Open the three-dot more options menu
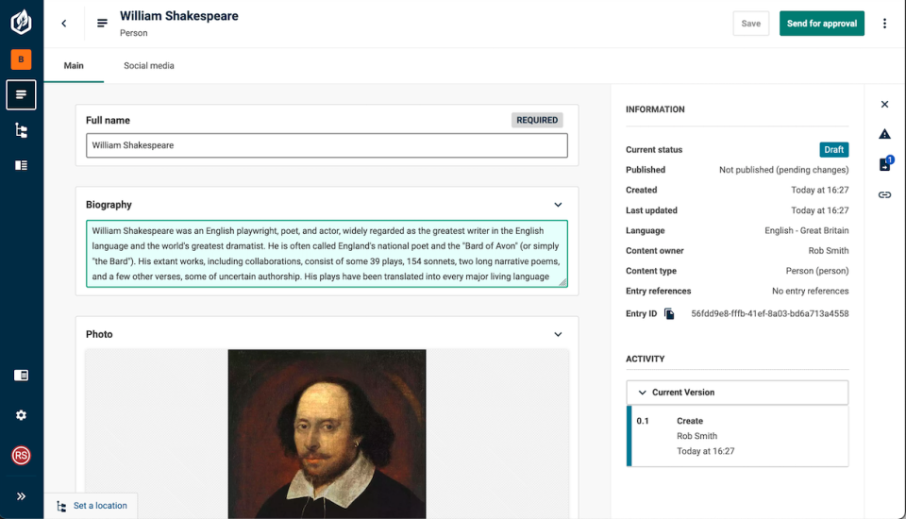Image resolution: width=906 pixels, height=519 pixels. 884,23
